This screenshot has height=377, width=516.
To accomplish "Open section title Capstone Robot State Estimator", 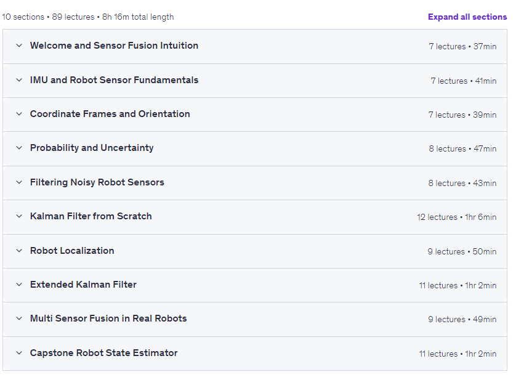I will (103, 353).
